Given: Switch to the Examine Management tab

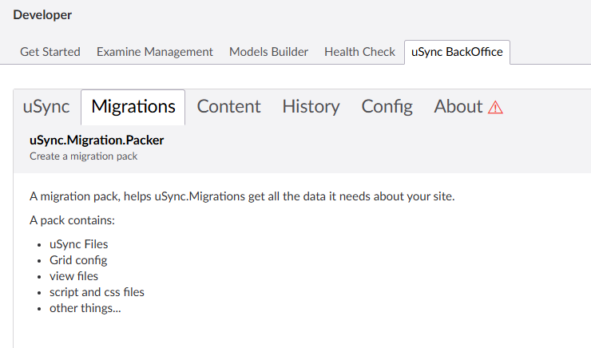Looking at the screenshot, I should pos(155,52).
